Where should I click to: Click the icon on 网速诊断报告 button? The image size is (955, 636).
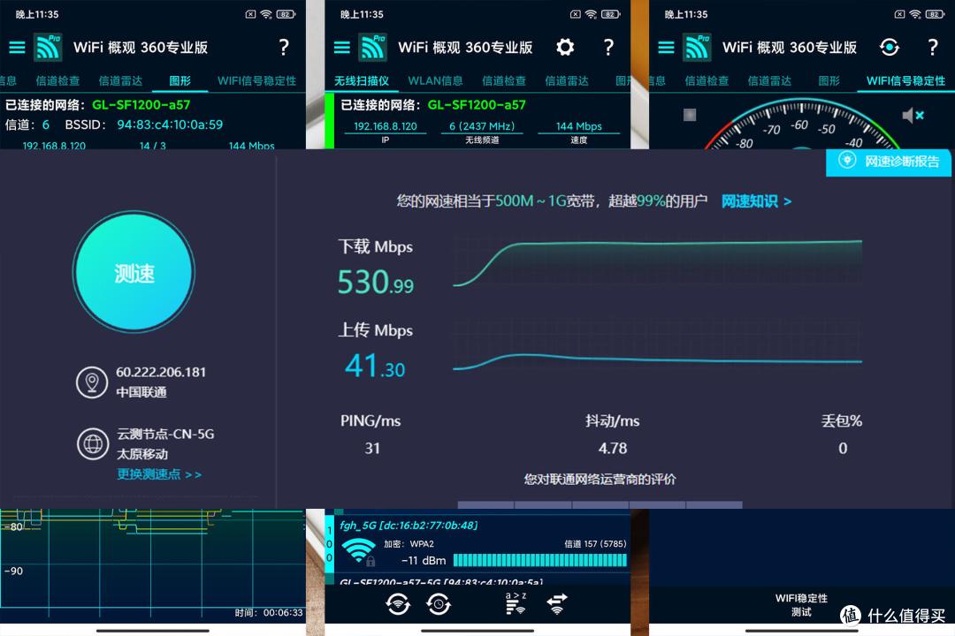(846, 161)
